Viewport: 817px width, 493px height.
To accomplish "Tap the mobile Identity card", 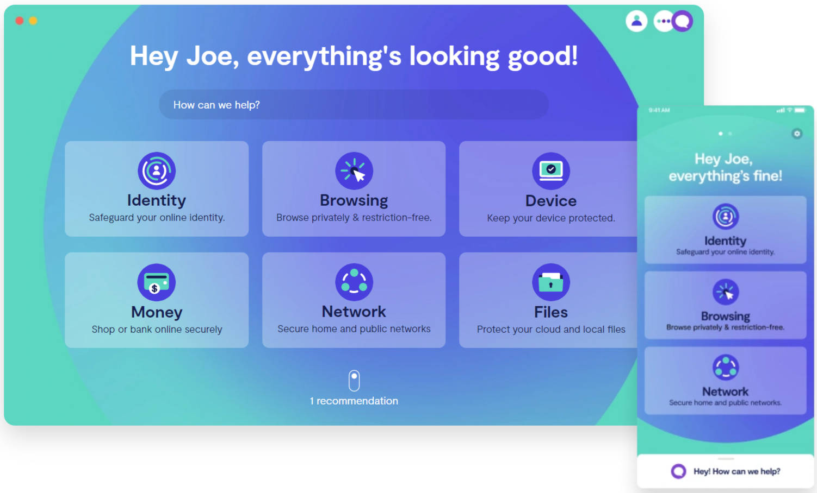I will 725,230.
